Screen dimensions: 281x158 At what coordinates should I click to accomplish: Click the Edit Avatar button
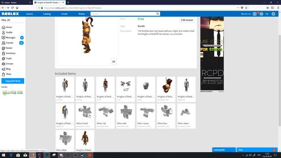pos(187,20)
